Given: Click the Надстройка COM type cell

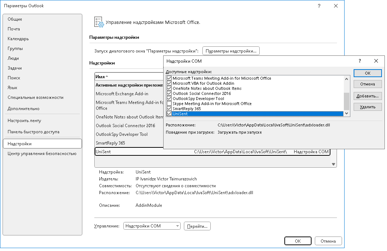Looking at the screenshot, I should (x=311, y=152).
